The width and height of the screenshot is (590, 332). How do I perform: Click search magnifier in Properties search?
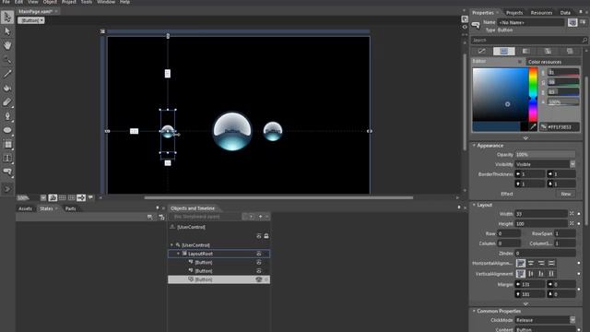click(x=584, y=40)
